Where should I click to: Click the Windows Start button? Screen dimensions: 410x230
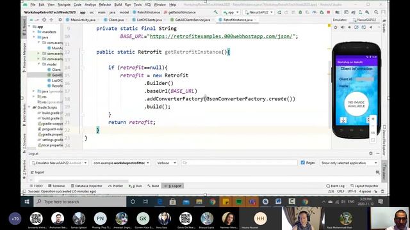tap(27, 202)
